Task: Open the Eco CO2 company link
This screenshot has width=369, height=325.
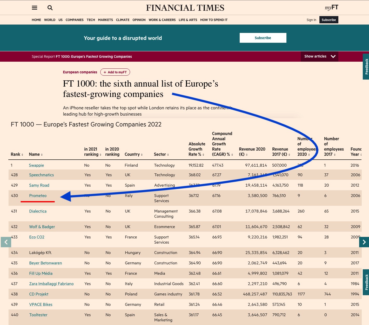Action: tap(37, 237)
